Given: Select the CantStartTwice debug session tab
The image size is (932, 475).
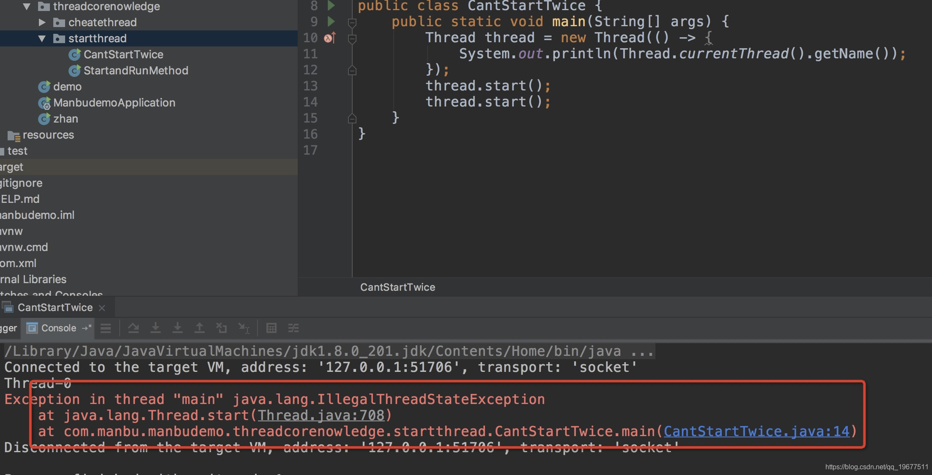Looking at the screenshot, I should coord(55,308).
